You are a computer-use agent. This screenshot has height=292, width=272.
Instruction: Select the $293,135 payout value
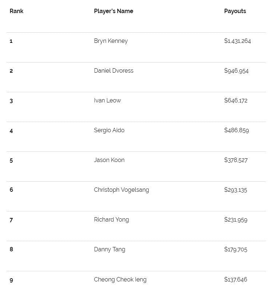235,190
